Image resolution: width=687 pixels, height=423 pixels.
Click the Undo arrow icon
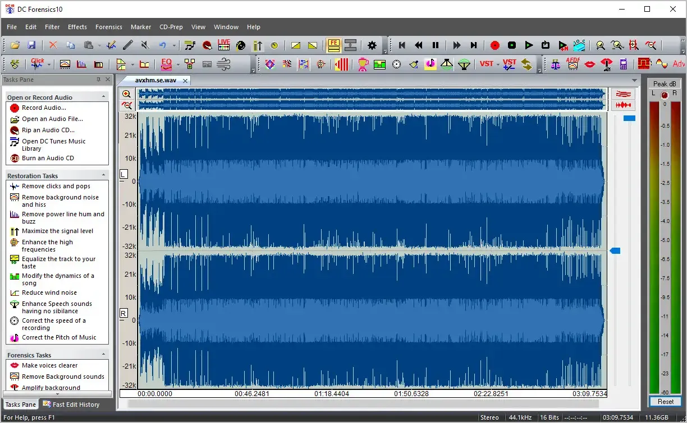(x=163, y=45)
